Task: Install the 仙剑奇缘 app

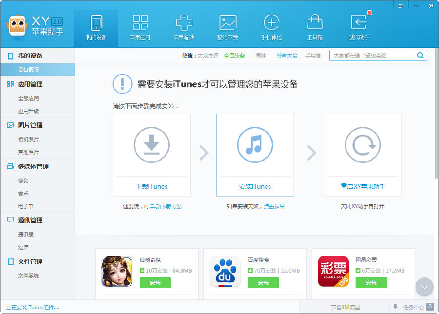Action: click(155, 283)
